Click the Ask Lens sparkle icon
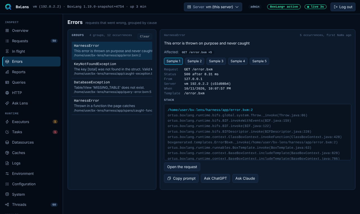 pyautogui.click(x=7, y=103)
